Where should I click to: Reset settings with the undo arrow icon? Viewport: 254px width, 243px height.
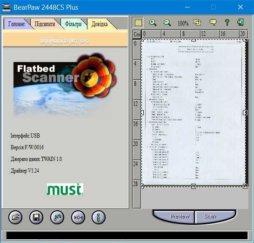coord(57,217)
